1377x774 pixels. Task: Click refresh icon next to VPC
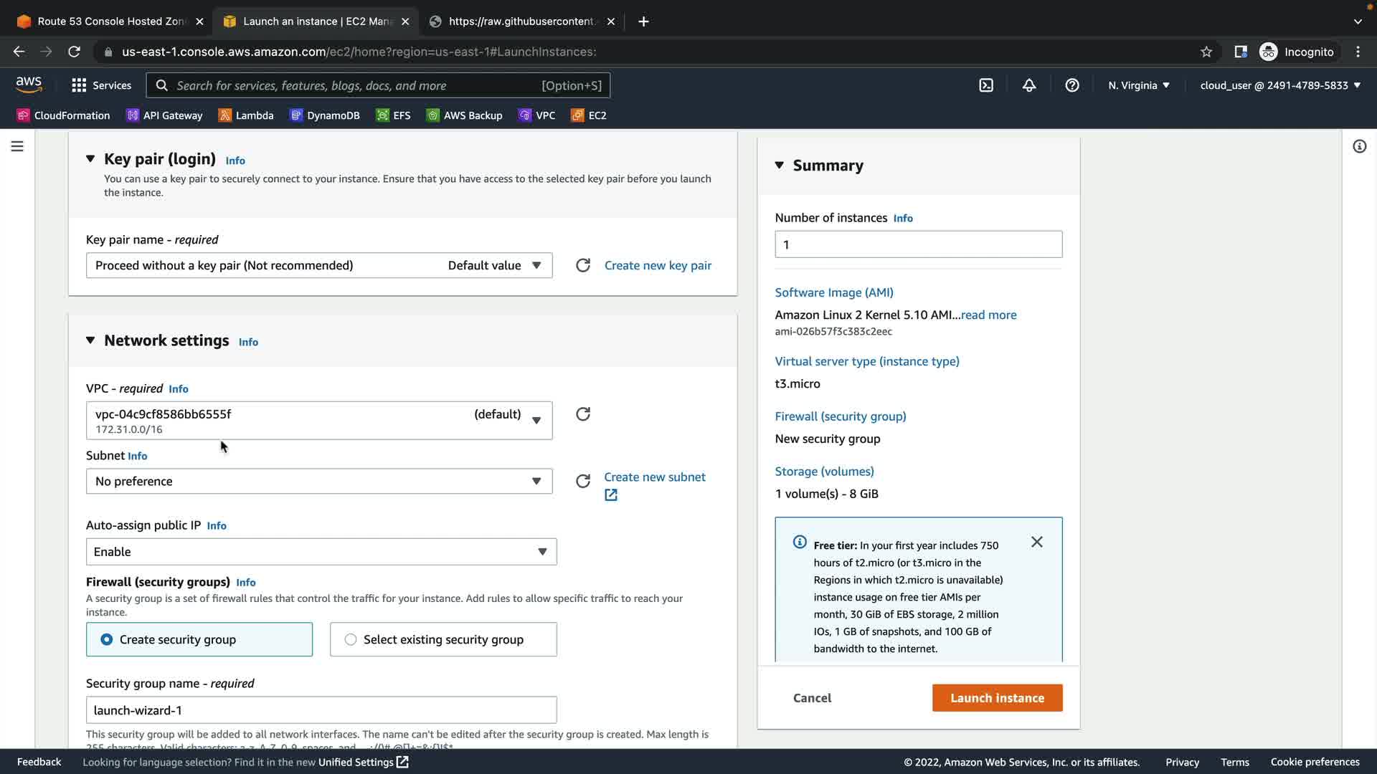click(x=583, y=414)
